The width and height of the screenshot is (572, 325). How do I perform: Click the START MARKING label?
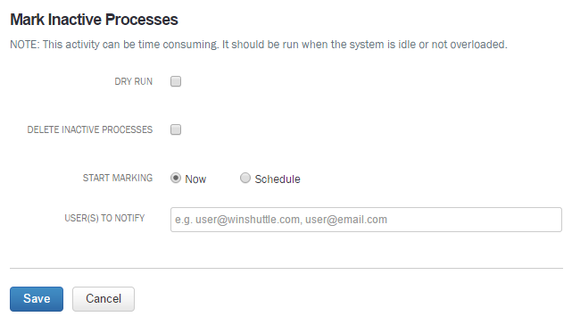click(x=118, y=178)
